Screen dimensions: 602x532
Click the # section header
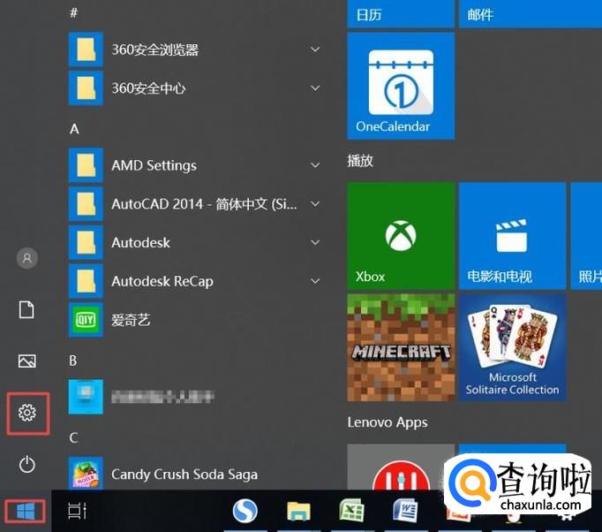(74, 12)
